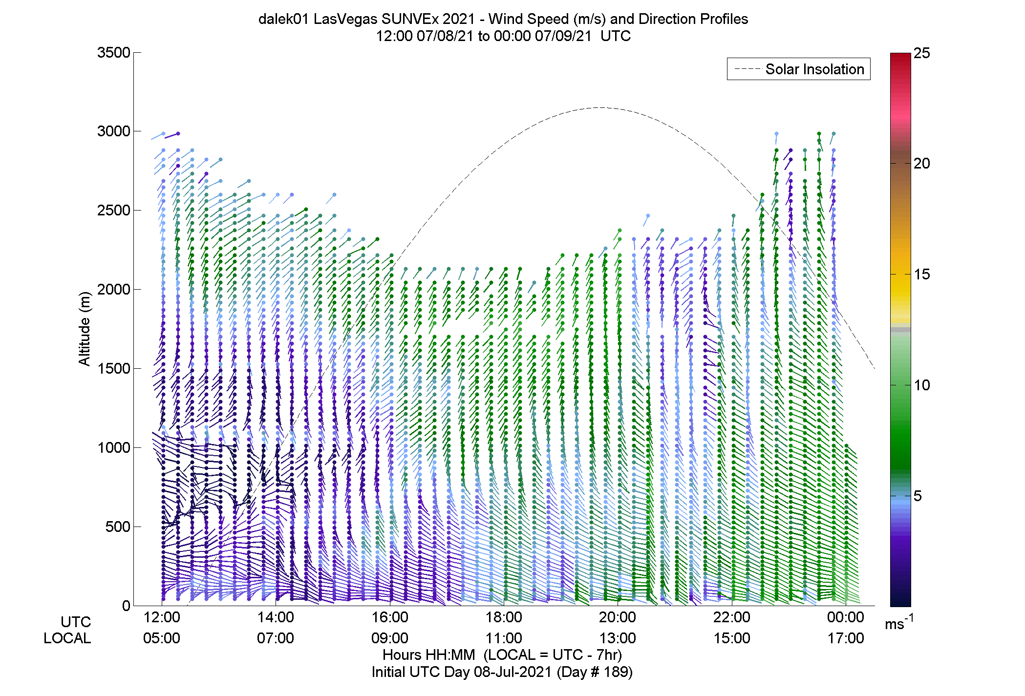Click the 1500 altitude tick label
The width and height of the screenshot is (1025, 696).
click(113, 368)
